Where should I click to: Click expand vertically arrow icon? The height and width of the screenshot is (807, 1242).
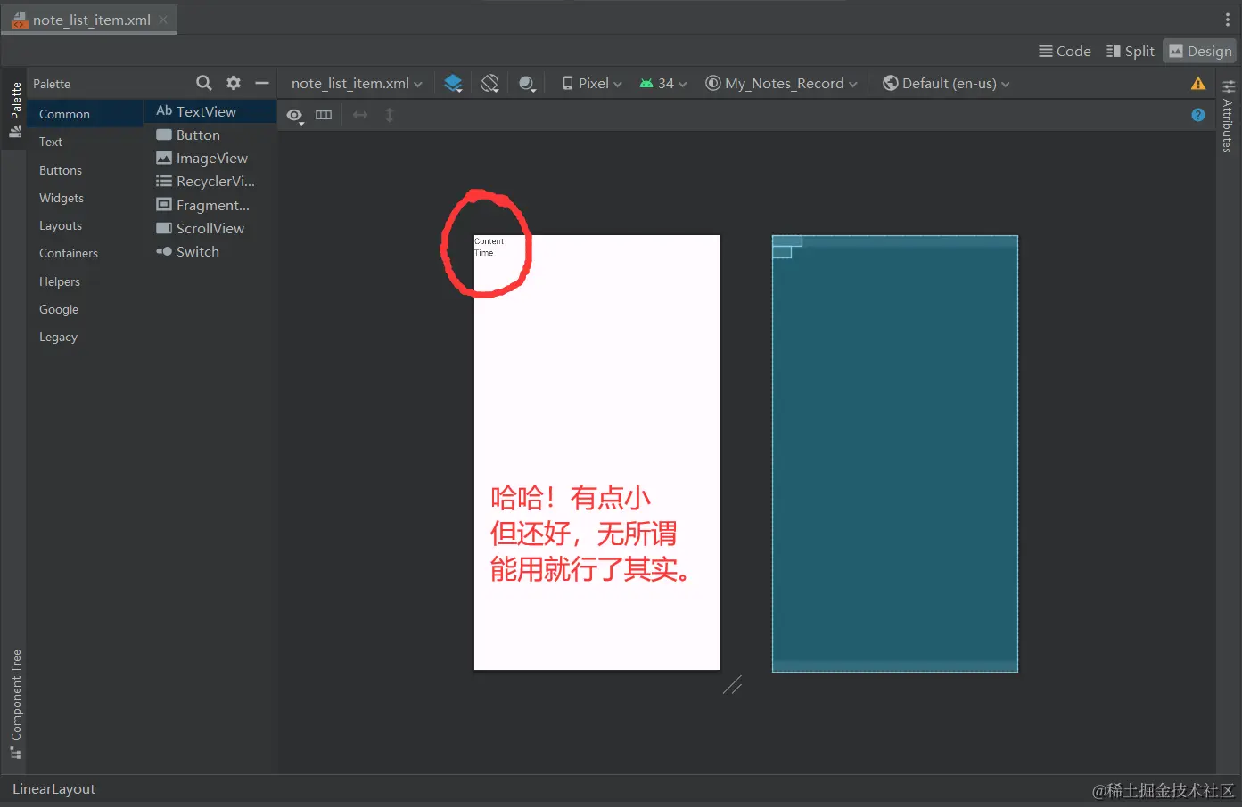pos(390,115)
